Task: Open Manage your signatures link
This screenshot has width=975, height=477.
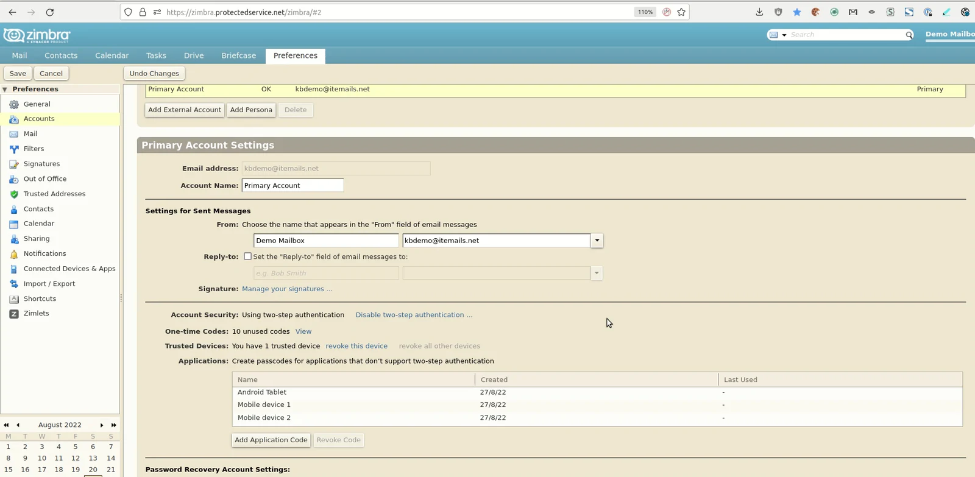Action: pyautogui.click(x=287, y=289)
